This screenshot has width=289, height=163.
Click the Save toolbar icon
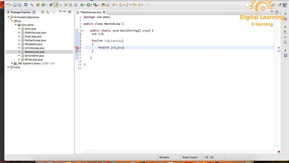[15, 5]
